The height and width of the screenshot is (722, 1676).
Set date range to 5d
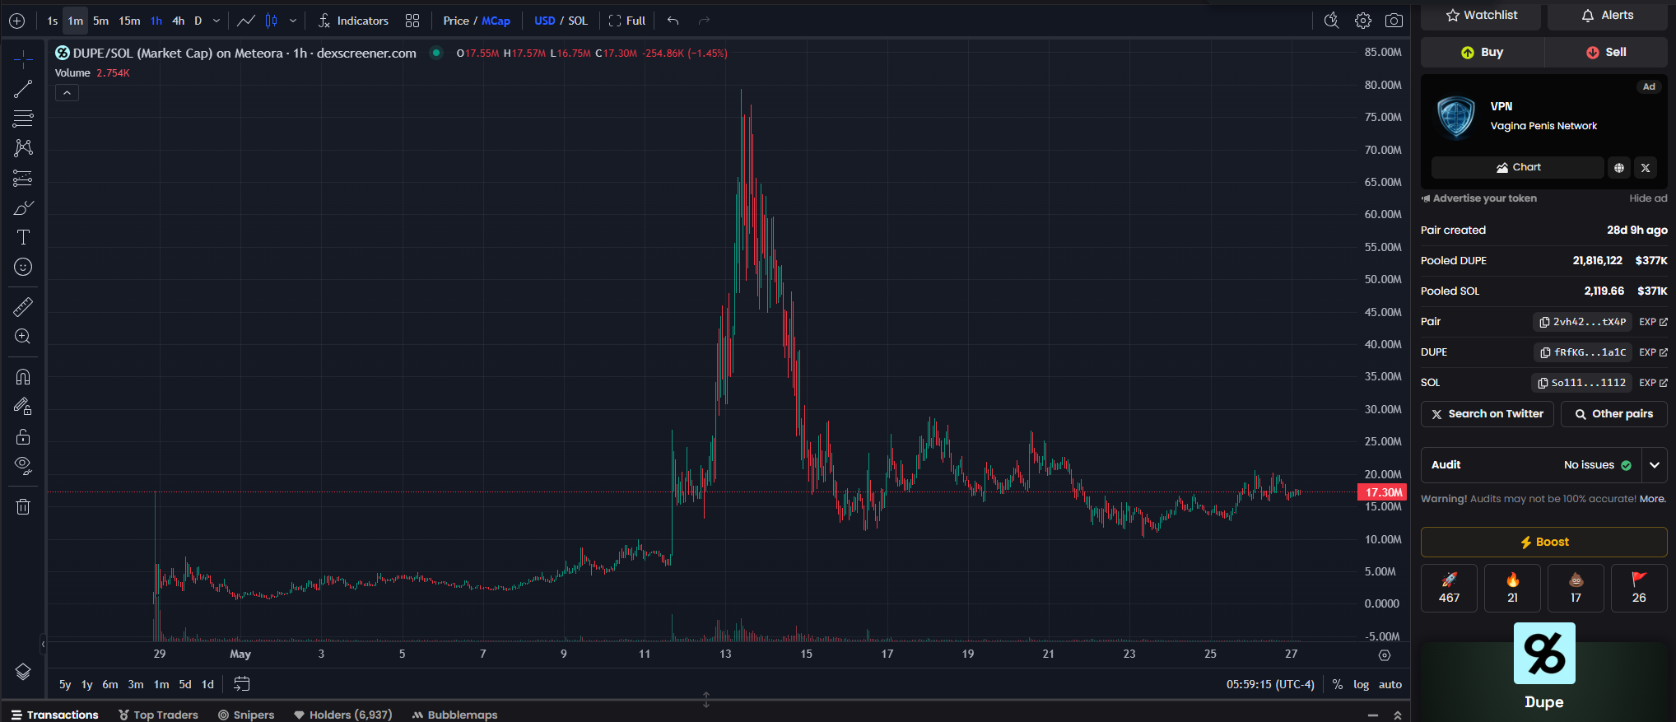coord(185,684)
